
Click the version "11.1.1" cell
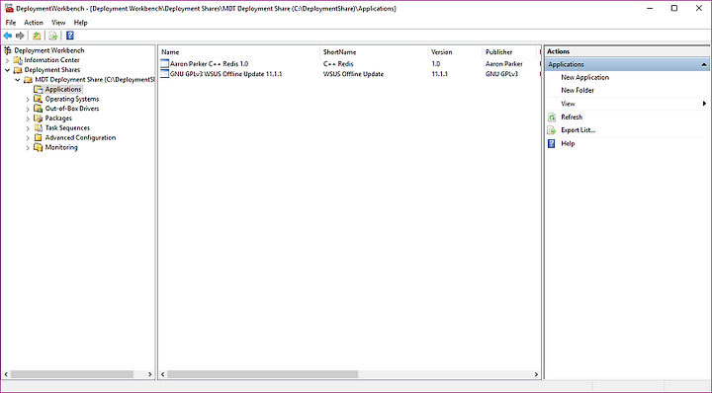[439, 74]
